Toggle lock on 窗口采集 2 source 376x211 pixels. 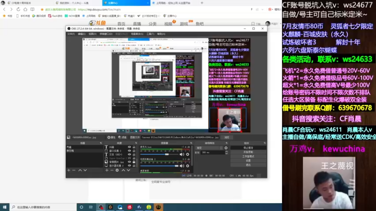134,151
